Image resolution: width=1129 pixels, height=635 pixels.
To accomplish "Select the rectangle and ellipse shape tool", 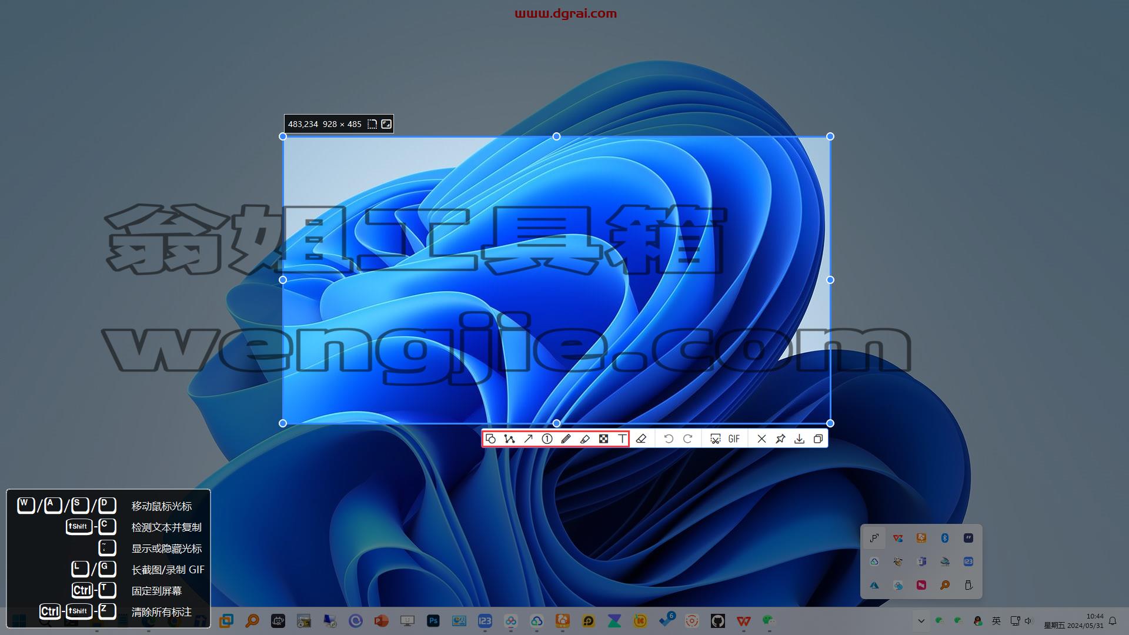I will tap(490, 439).
